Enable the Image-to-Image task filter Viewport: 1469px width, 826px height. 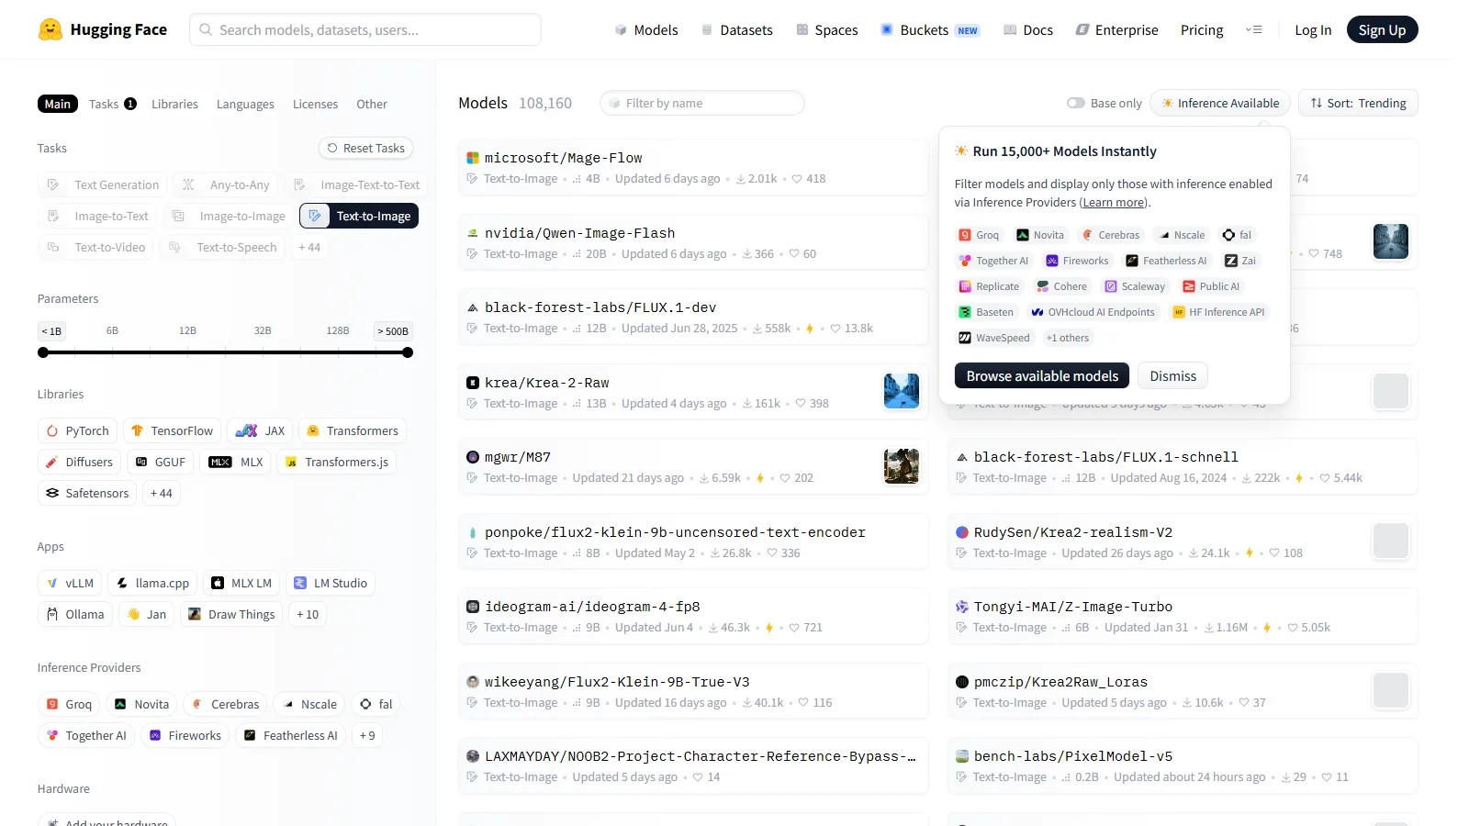point(229,216)
